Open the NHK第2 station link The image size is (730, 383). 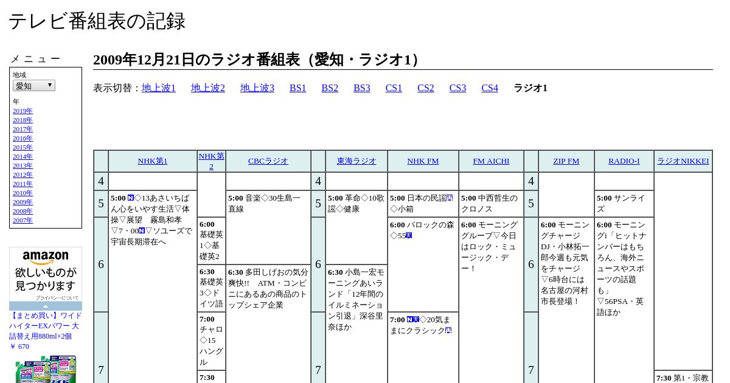(212, 161)
